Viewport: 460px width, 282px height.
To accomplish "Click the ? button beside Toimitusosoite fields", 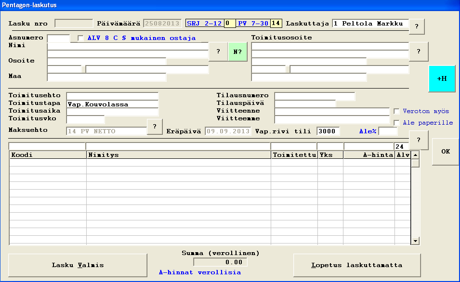I will [x=419, y=51].
